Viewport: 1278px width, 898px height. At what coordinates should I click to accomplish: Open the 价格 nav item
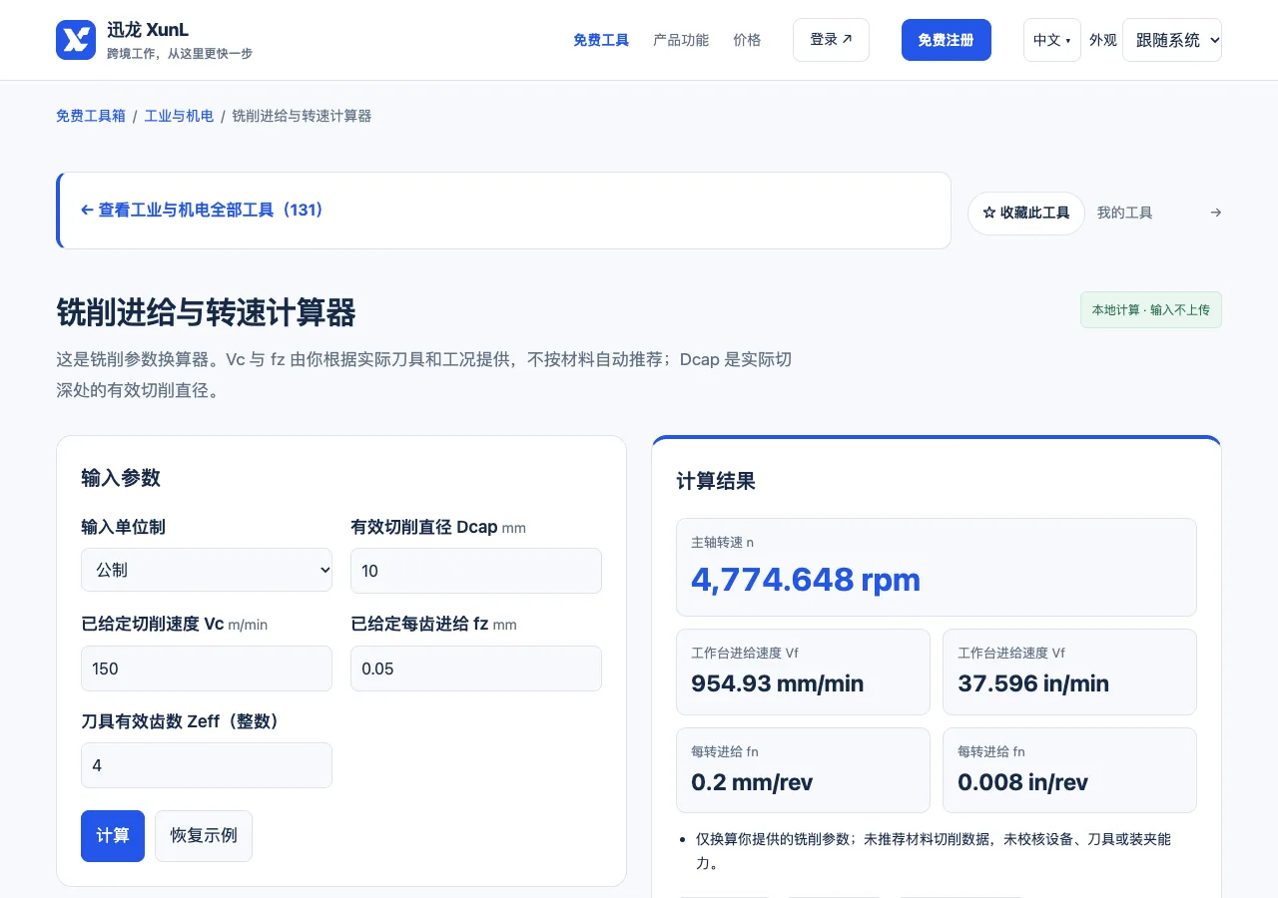click(x=747, y=40)
